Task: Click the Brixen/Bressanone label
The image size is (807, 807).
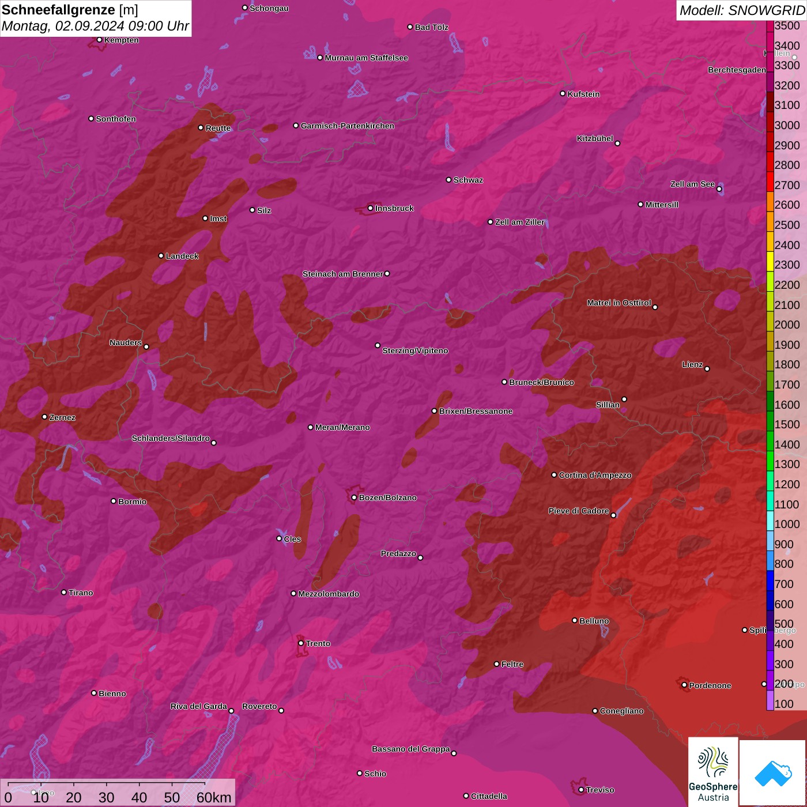Action: click(476, 411)
